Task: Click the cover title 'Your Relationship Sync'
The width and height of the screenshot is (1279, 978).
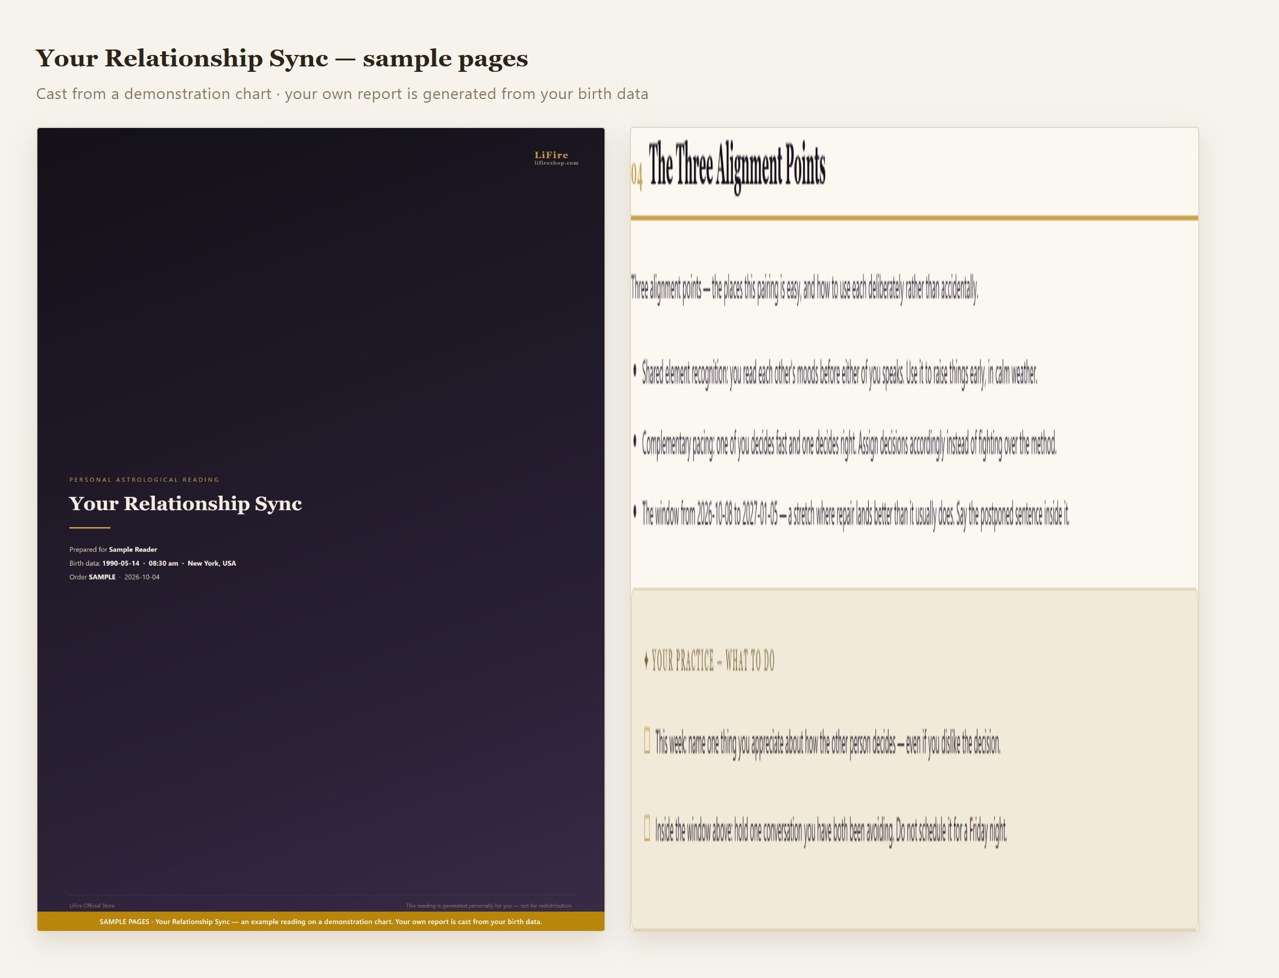Action: coord(185,503)
